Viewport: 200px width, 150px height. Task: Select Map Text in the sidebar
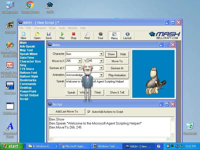click(x=26, y=50)
